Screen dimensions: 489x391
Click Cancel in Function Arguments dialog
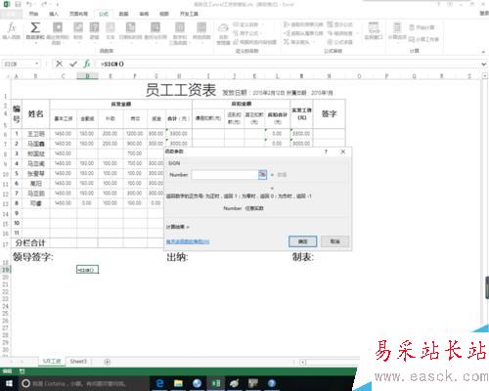[x=334, y=241]
